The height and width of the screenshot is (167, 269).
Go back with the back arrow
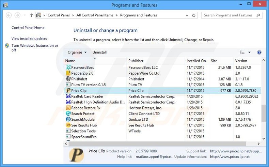tap(9, 15)
